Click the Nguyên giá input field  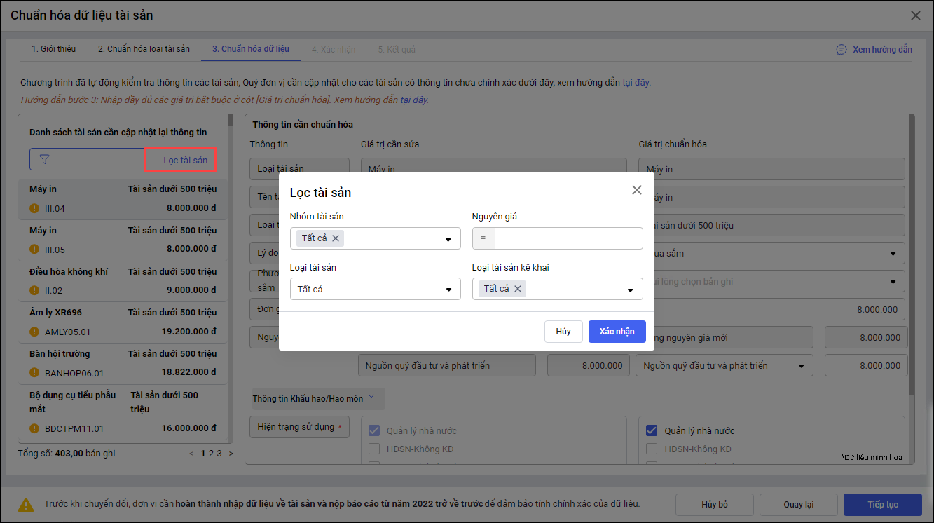[x=568, y=238]
